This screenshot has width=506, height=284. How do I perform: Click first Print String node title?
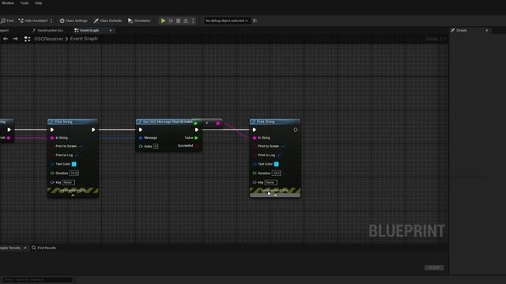tap(63, 121)
